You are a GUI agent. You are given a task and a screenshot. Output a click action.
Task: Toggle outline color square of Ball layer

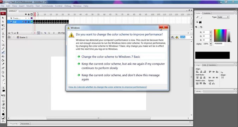(x=32, y=22)
